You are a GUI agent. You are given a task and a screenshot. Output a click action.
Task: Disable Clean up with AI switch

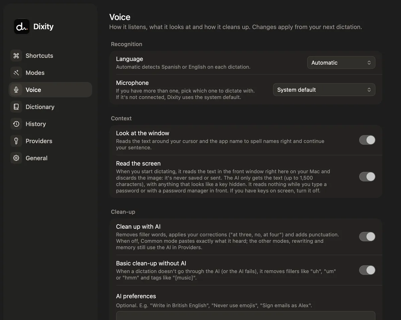pyautogui.click(x=367, y=237)
